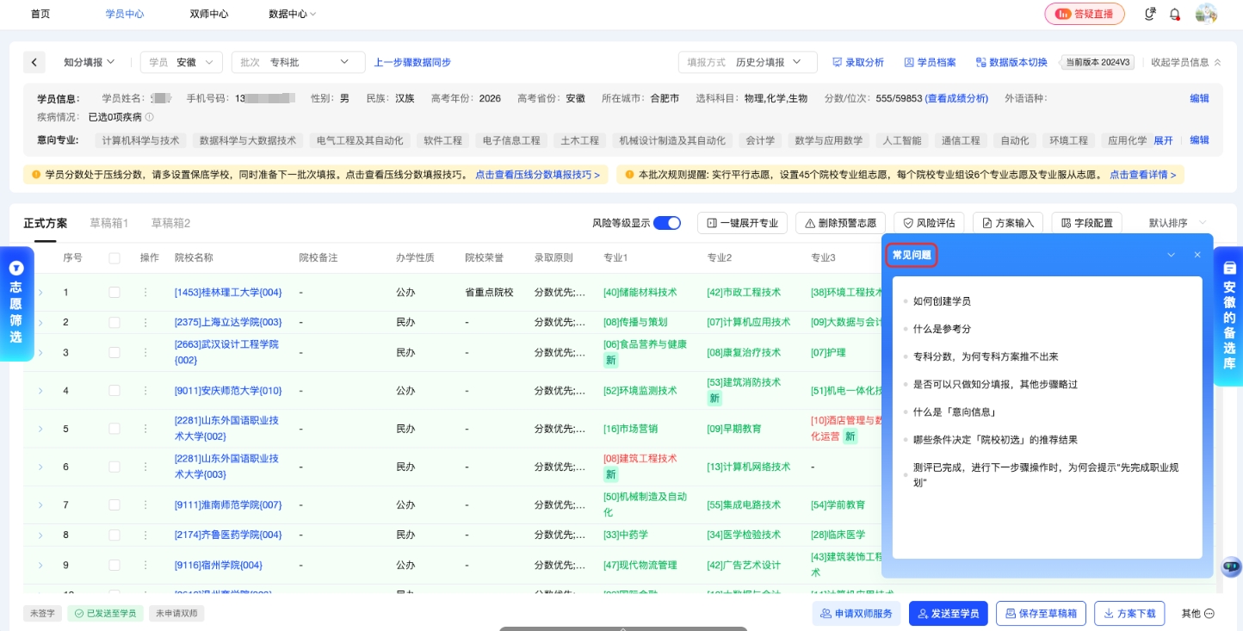Image resolution: width=1243 pixels, height=631 pixels.
Task: Click 保存至草稿箱 to save draft
Action: point(1041,613)
